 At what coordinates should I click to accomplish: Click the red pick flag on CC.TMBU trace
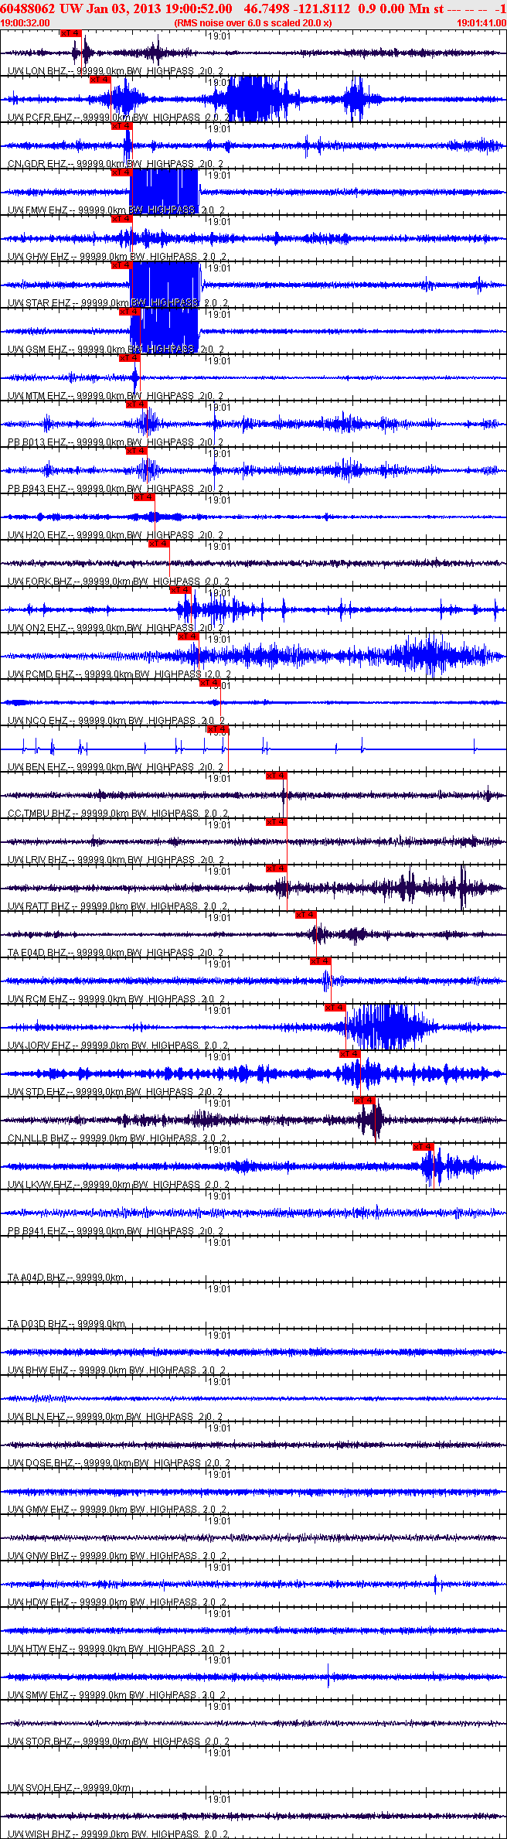pos(276,776)
